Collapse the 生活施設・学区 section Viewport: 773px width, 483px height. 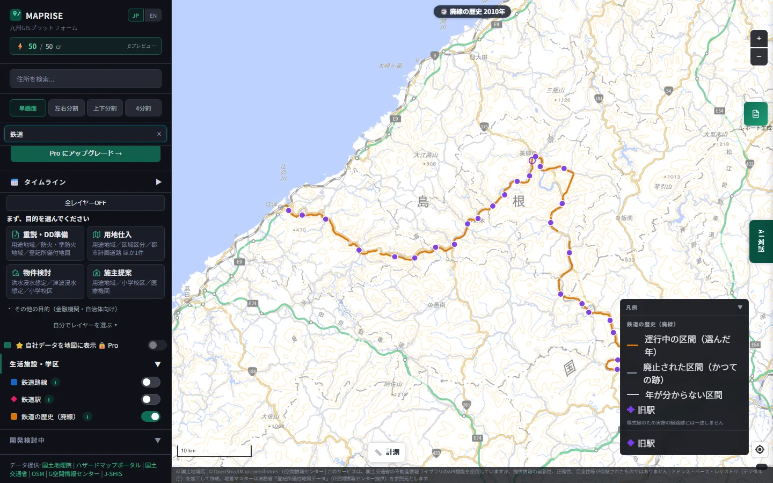point(158,364)
